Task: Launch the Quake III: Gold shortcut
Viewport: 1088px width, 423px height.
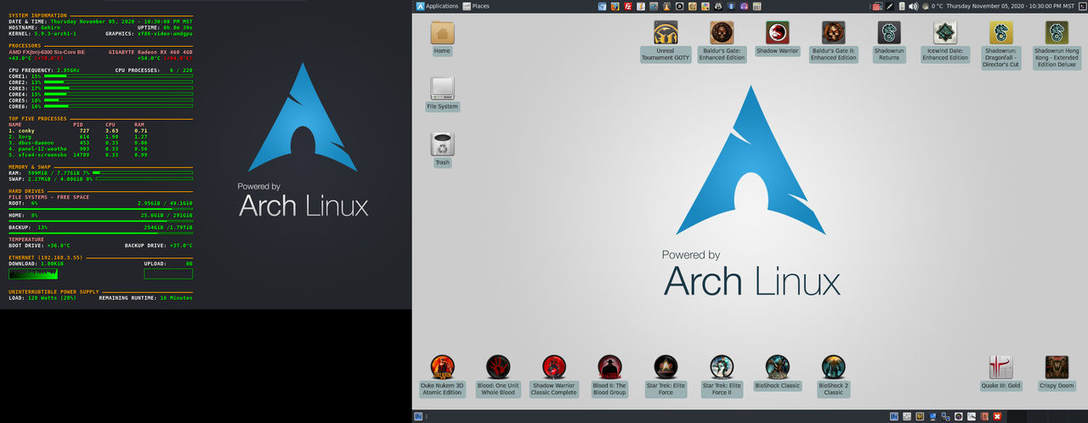Action: [1001, 372]
